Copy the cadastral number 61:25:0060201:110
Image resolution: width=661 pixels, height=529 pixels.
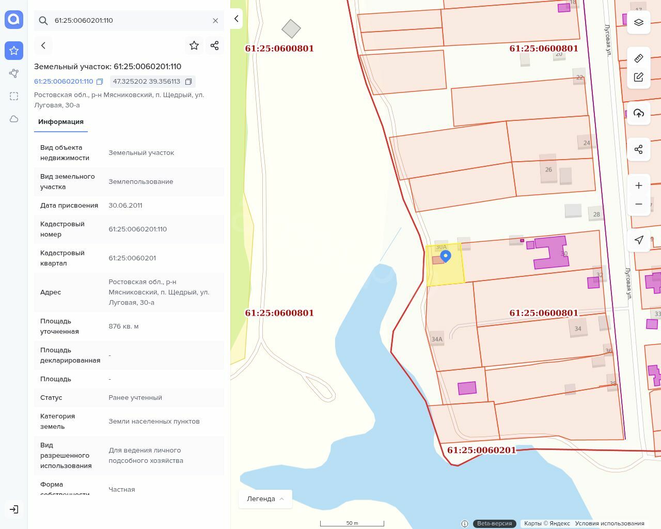click(100, 82)
